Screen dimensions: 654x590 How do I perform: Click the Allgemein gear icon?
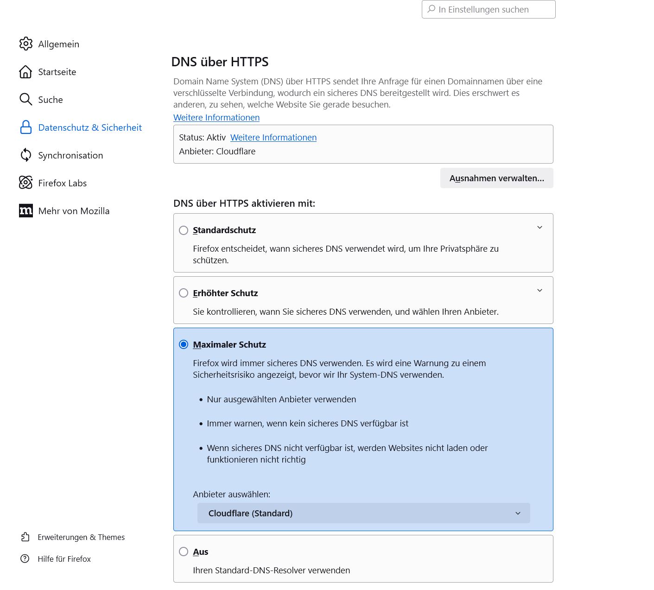(x=25, y=44)
